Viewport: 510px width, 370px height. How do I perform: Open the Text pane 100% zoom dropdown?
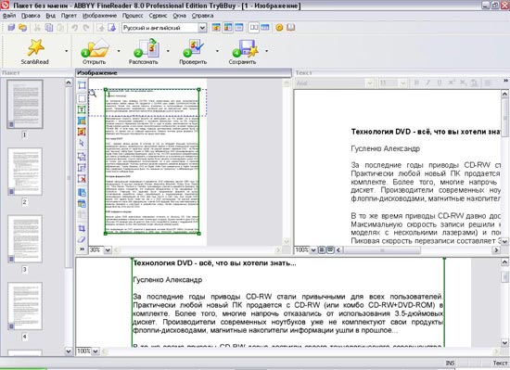(x=313, y=250)
